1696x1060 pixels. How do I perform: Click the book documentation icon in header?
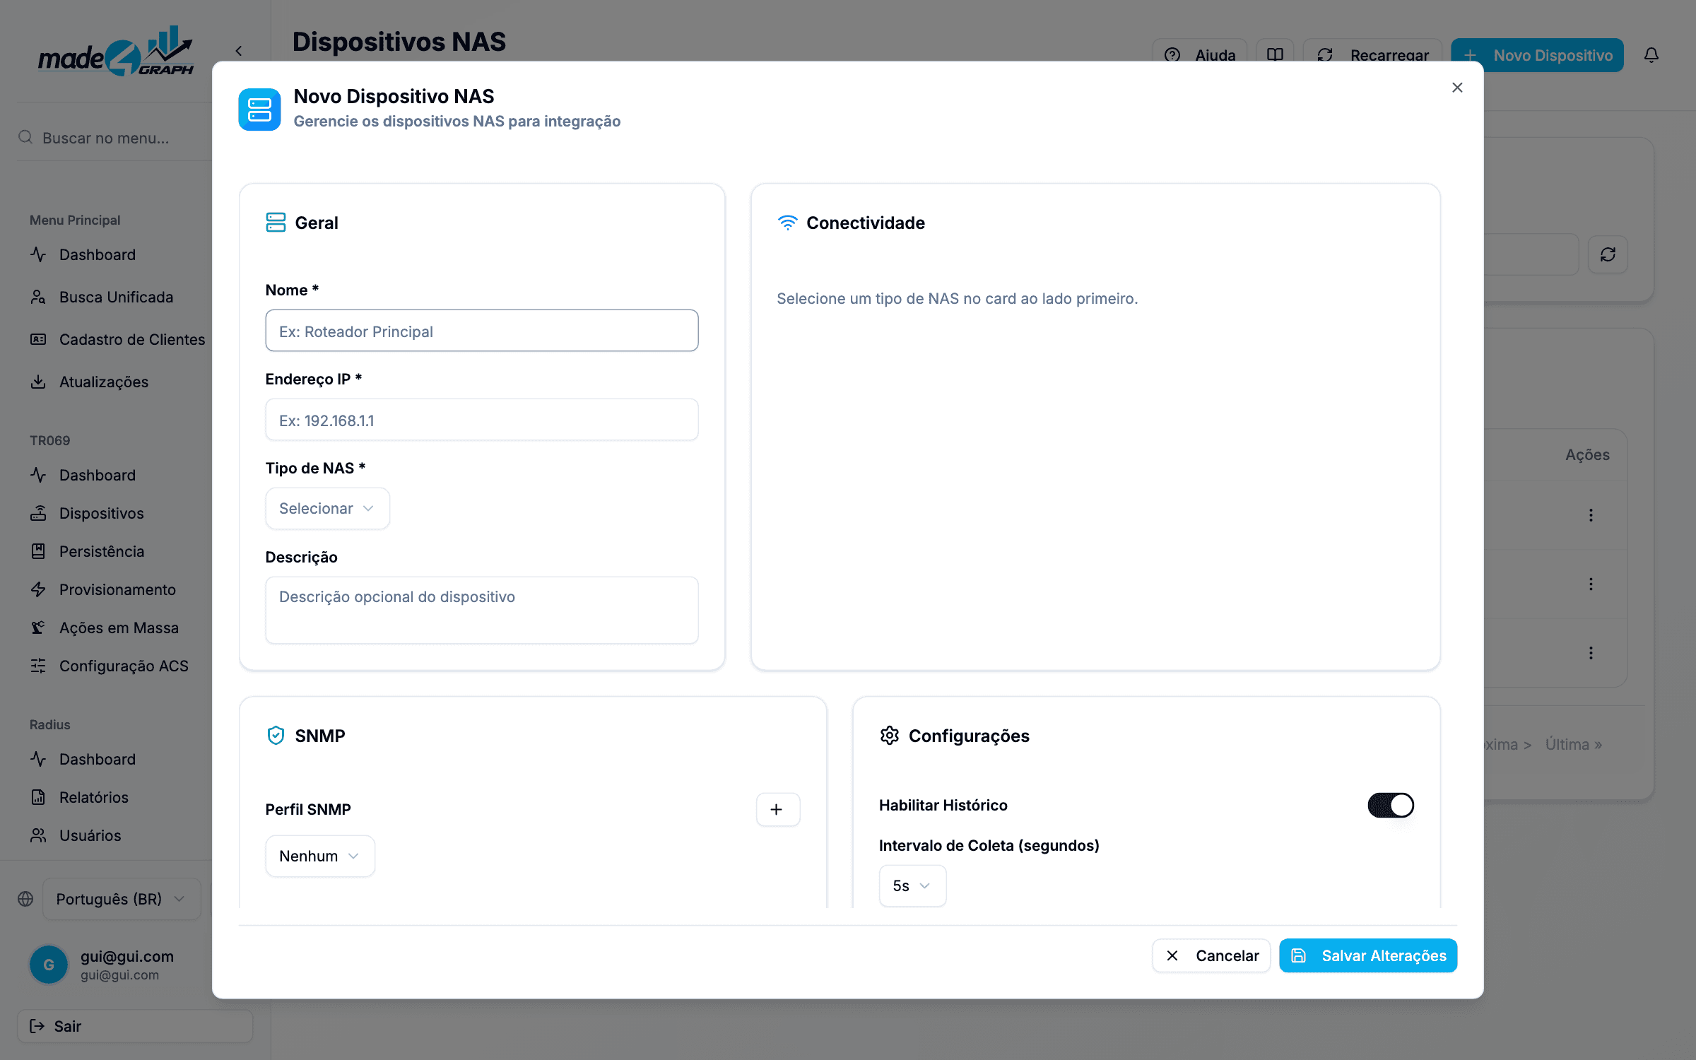point(1275,55)
